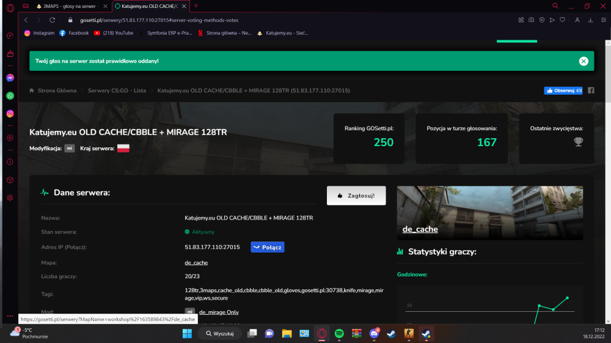Viewport: 611px width, 343px height.
Task: Take a snapshot with camera icon
Action: pyautogui.click(x=531, y=20)
